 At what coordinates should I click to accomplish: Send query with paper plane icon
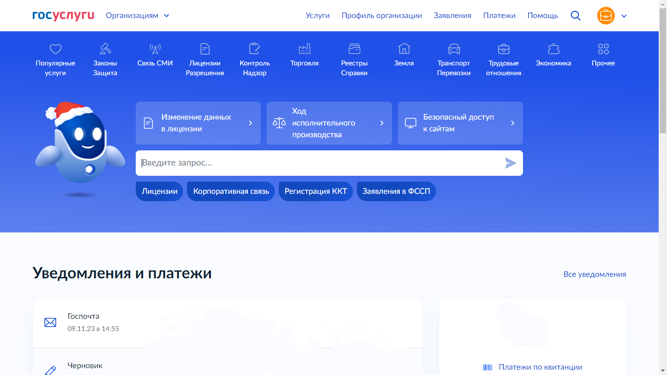coord(510,163)
